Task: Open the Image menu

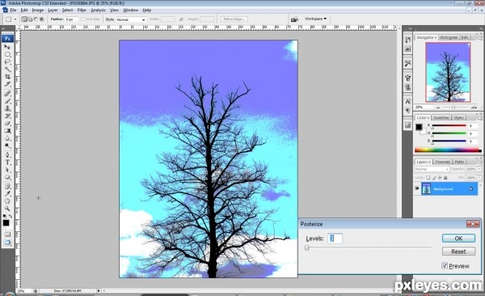Action: 38,11
